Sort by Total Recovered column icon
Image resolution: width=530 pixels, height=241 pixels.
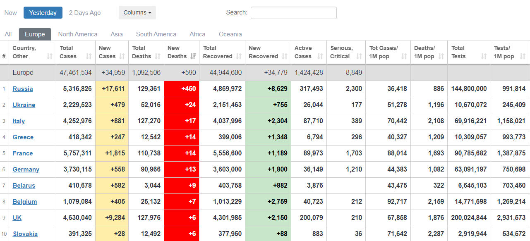click(x=239, y=57)
